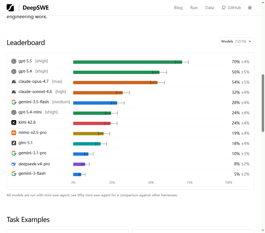
Task: Click the Z icon beside glm-5.1
Action: (x=14, y=143)
